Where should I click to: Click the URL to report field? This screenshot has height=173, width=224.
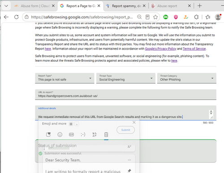pyautogui.click(x=125, y=94)
